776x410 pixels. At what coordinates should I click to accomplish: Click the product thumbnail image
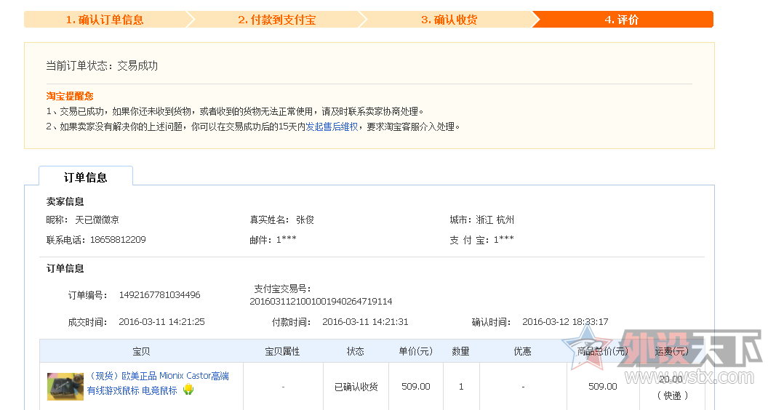65,386
